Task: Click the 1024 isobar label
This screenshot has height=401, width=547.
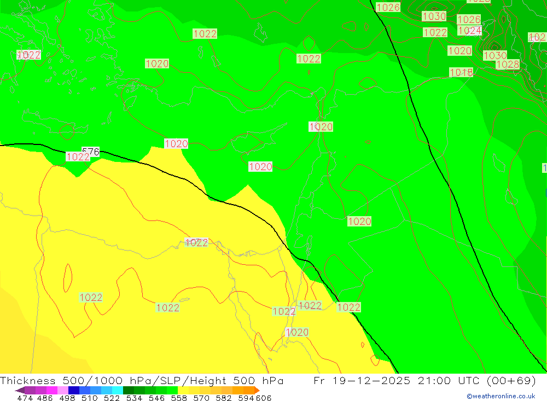Action: (x=469, y=31)
